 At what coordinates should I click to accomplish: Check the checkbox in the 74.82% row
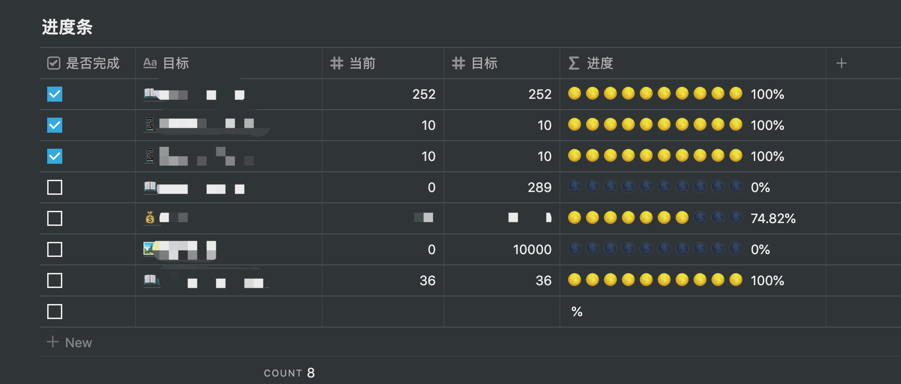[x=55, y=218]
